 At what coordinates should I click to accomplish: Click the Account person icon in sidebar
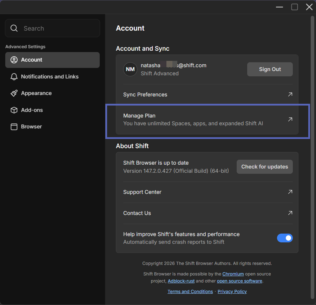[x=14, y=60]
